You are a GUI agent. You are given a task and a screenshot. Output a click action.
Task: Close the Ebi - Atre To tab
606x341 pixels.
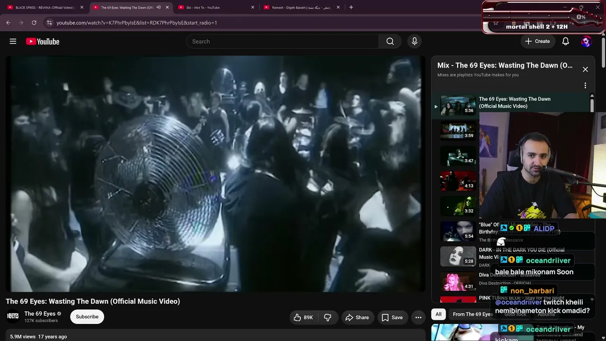(252, 7)
